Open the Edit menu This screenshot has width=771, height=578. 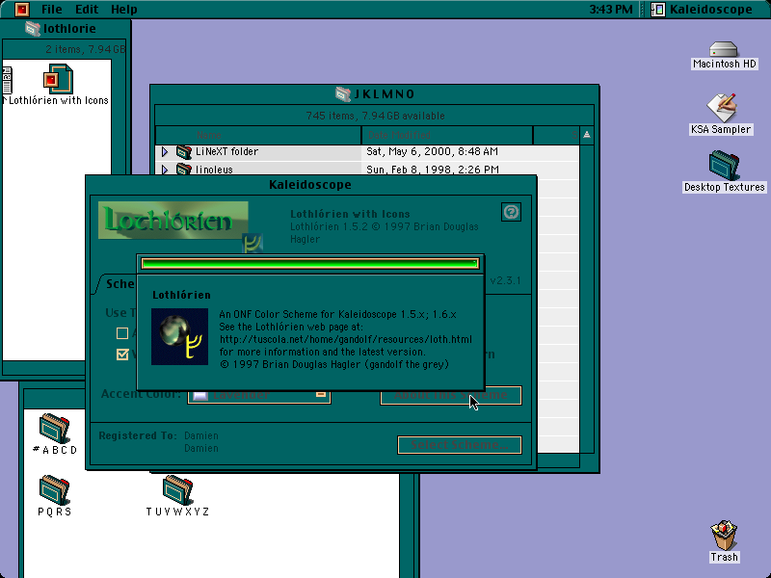87,10
